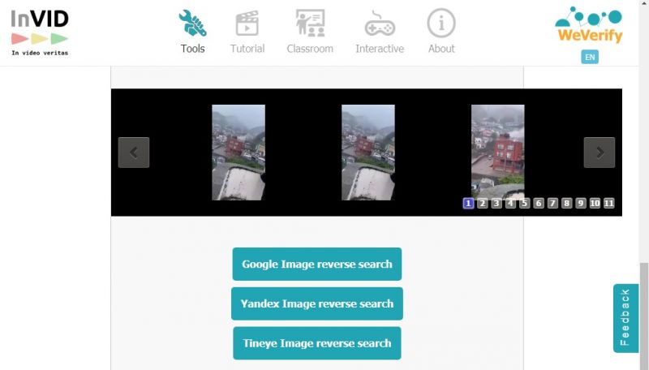Start Google Image reverse search
The width and height of the screenshot is (649, 370).
[317, 265]
